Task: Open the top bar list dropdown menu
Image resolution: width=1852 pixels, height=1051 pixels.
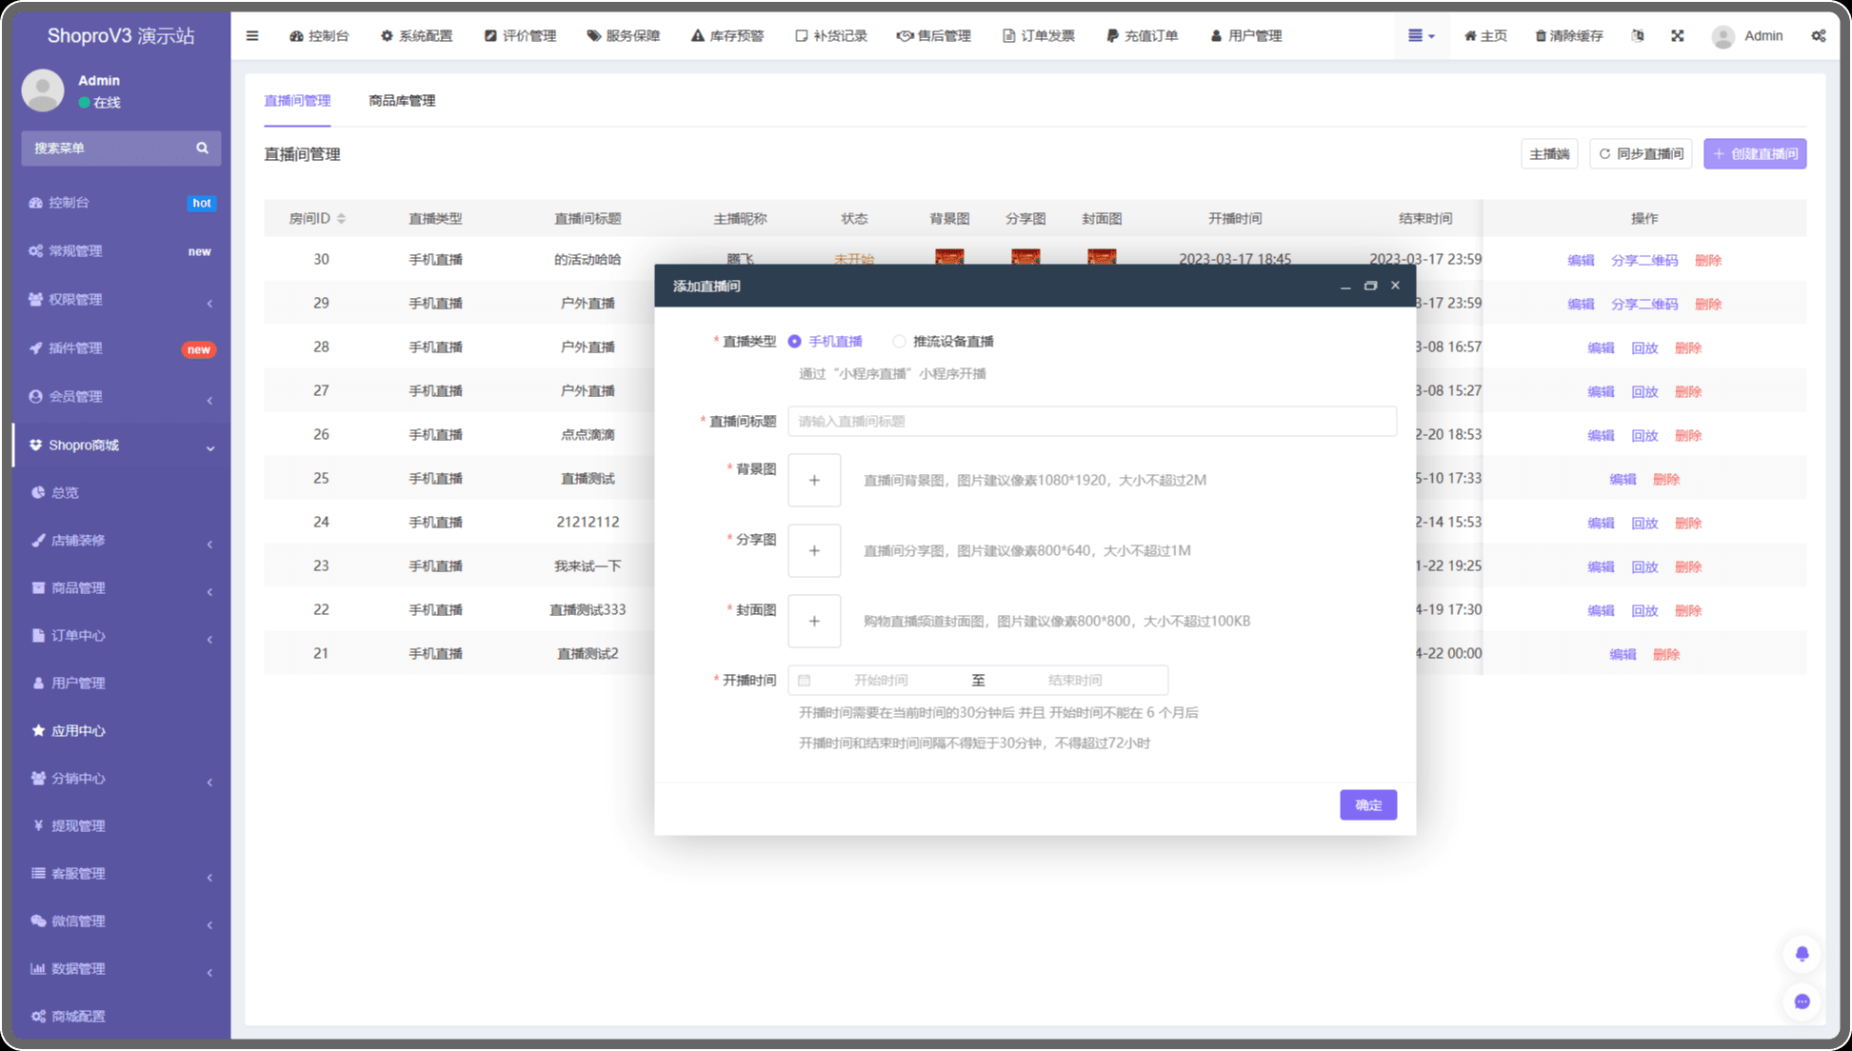Action: pyautogui.click(x=1421, y=36)
